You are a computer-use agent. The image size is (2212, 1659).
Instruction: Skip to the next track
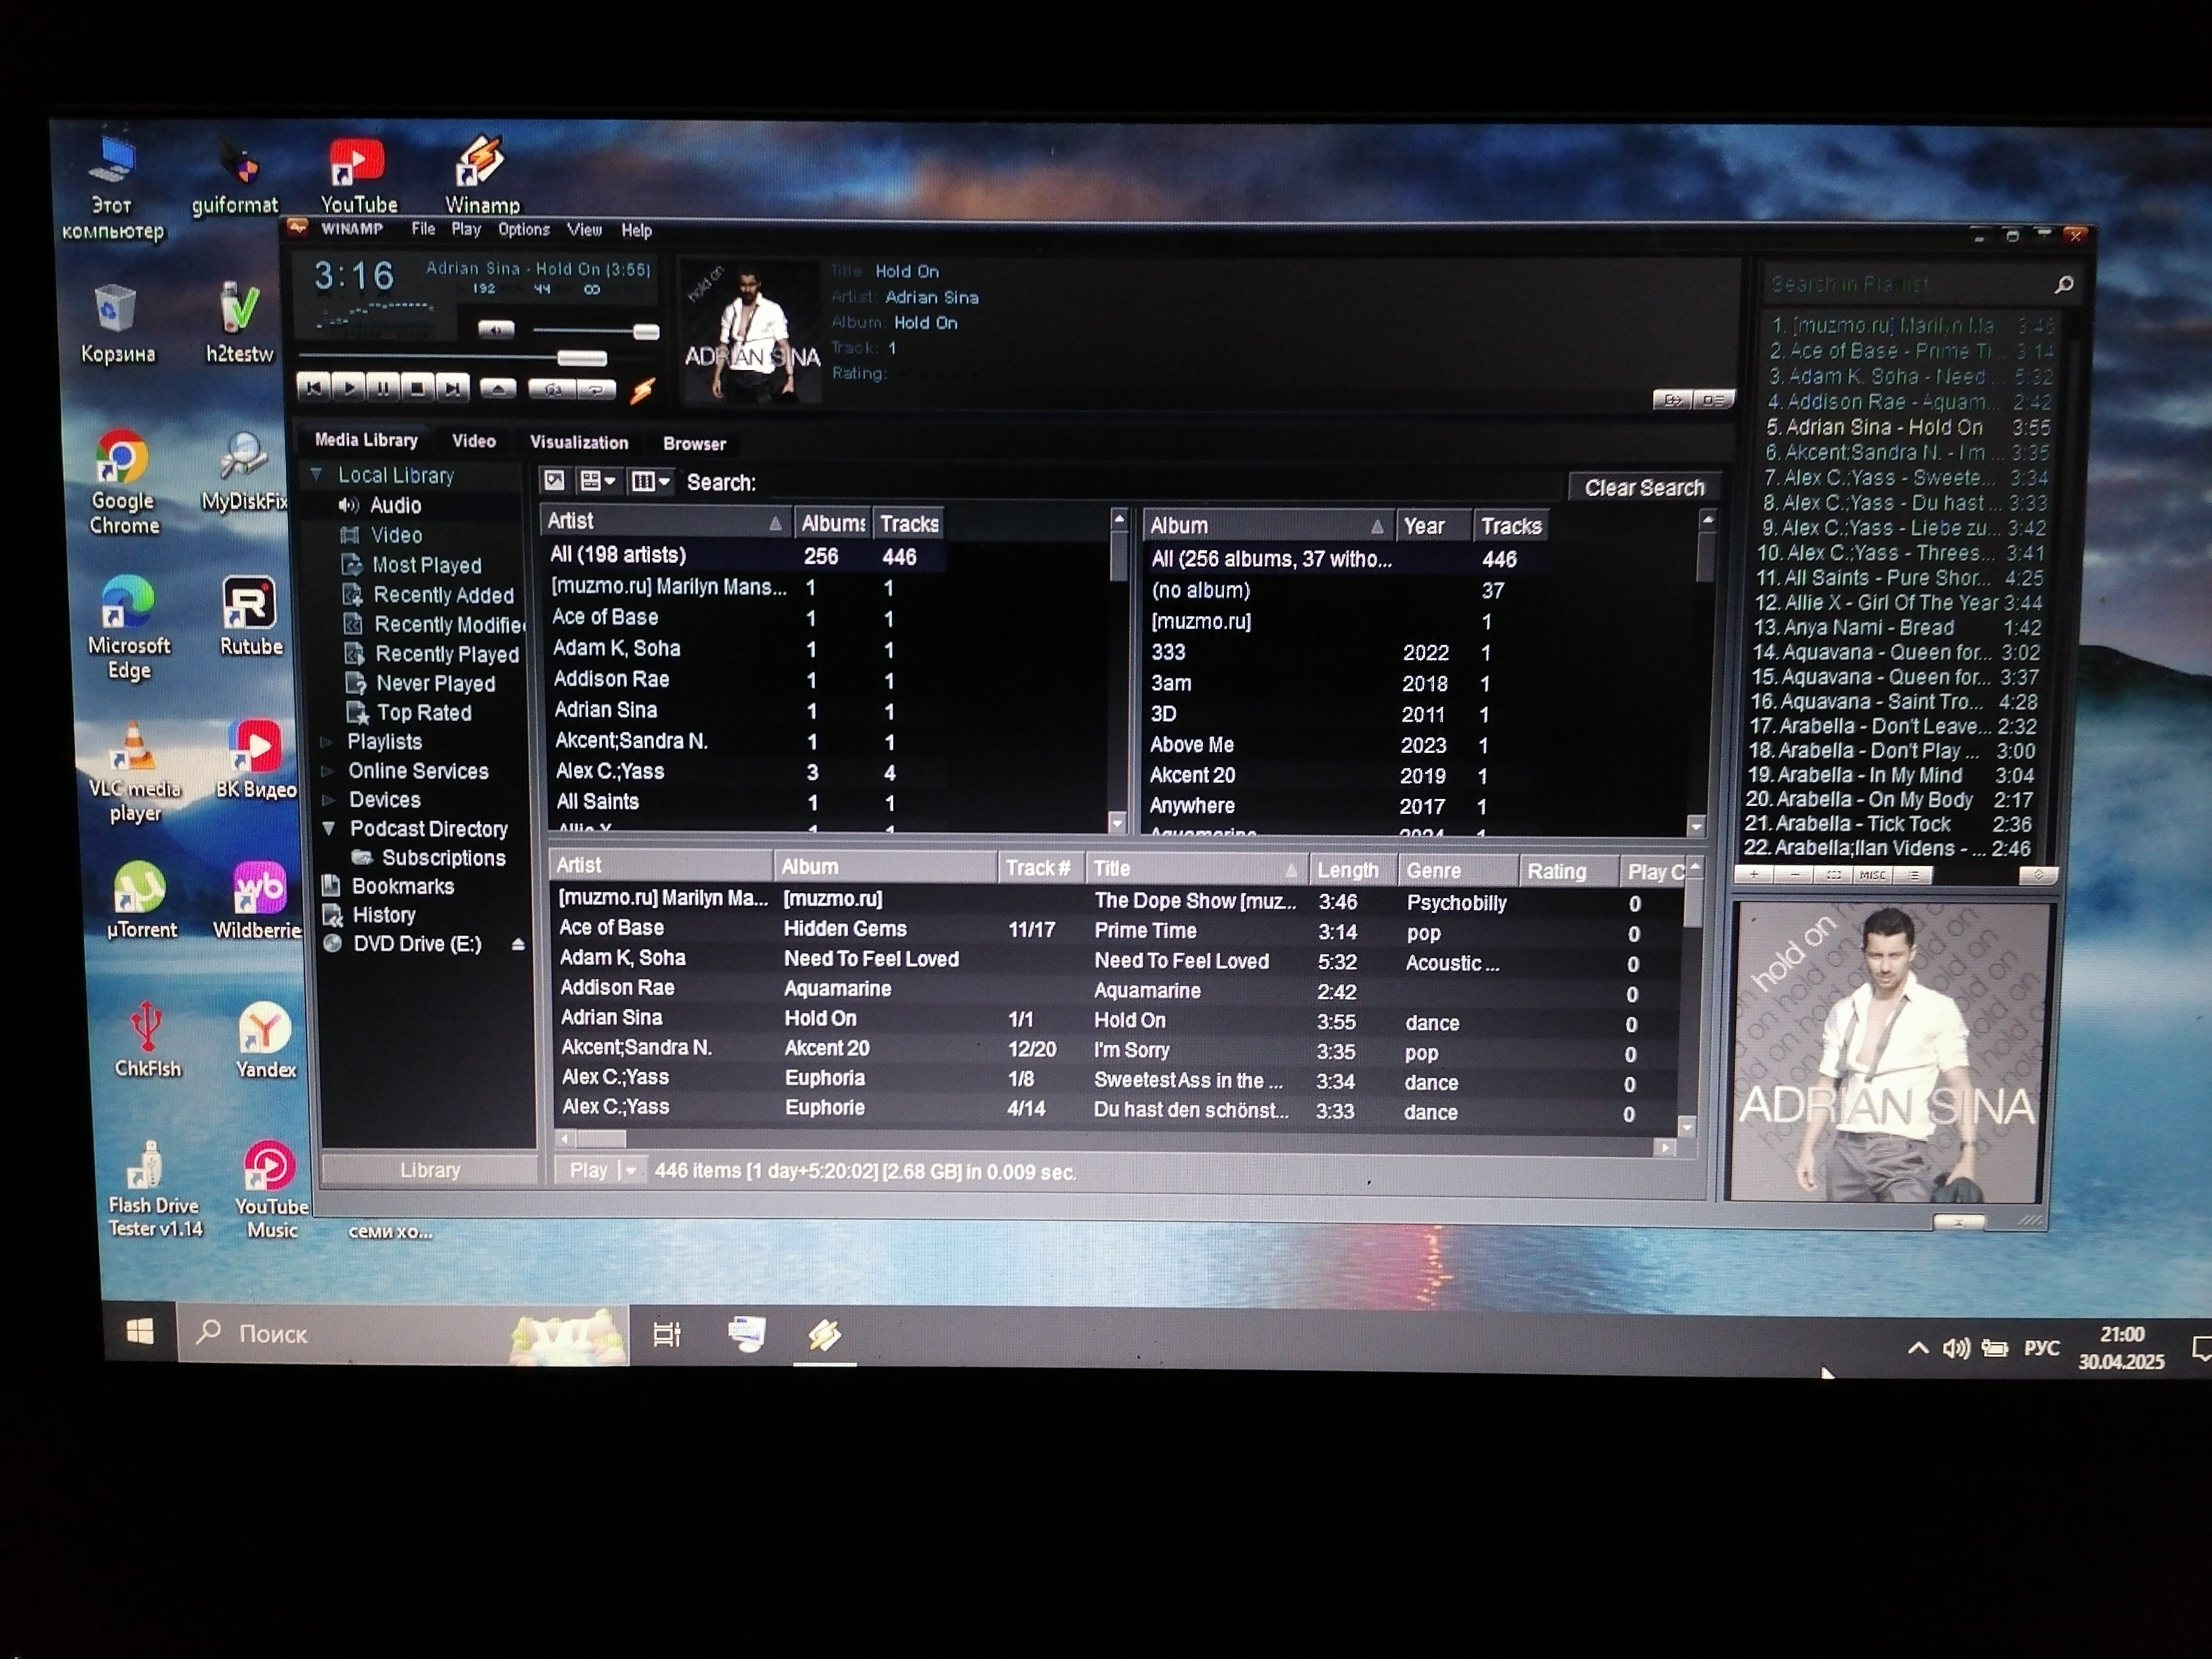pyautogui.click(x=453, y=388)
